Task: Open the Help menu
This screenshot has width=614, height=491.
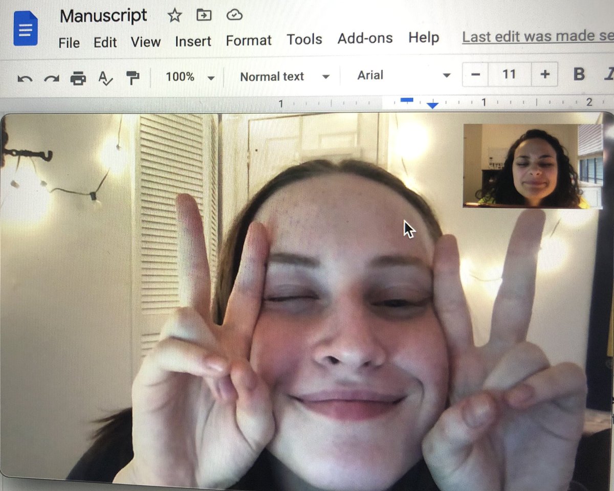Action: click(424, 37)
